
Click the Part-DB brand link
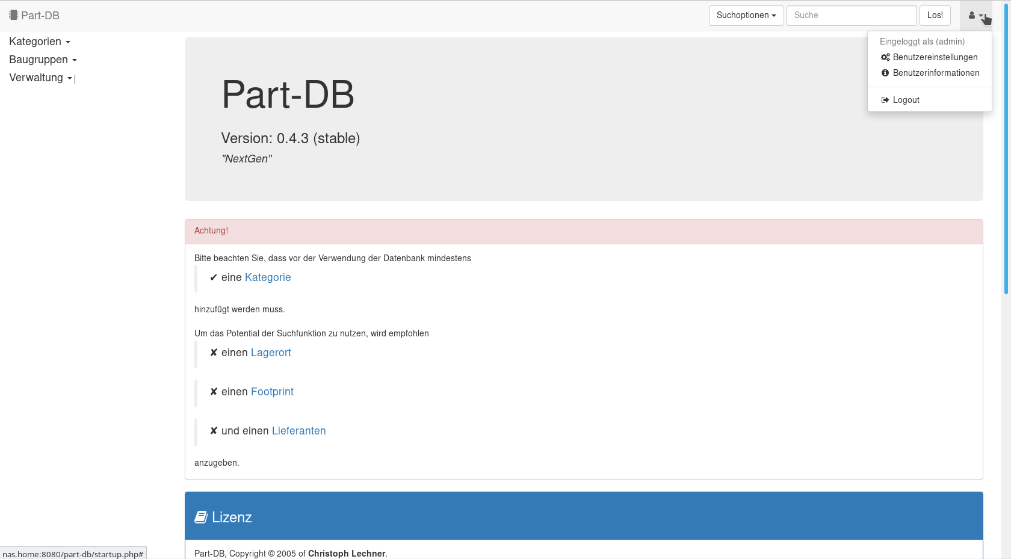[34, 15]
